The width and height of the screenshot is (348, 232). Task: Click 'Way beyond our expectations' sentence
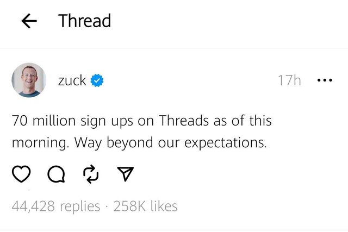click(x=171, y=143)
